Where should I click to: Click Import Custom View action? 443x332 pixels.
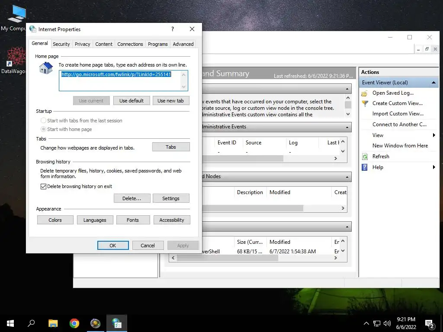point(398,114)
